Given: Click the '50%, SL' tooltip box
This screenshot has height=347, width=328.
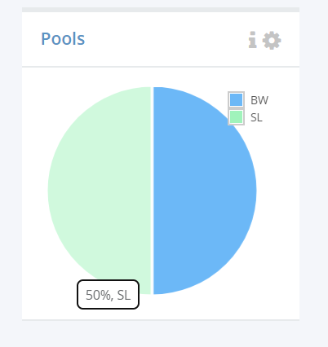Looking at the screenshot, I should click(109, 295).
